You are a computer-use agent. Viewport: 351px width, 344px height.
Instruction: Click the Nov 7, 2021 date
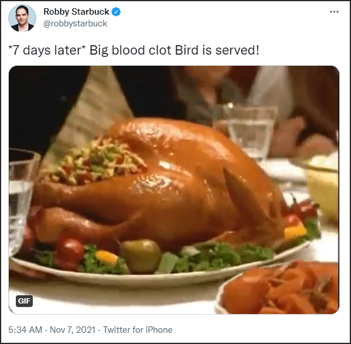73,330
